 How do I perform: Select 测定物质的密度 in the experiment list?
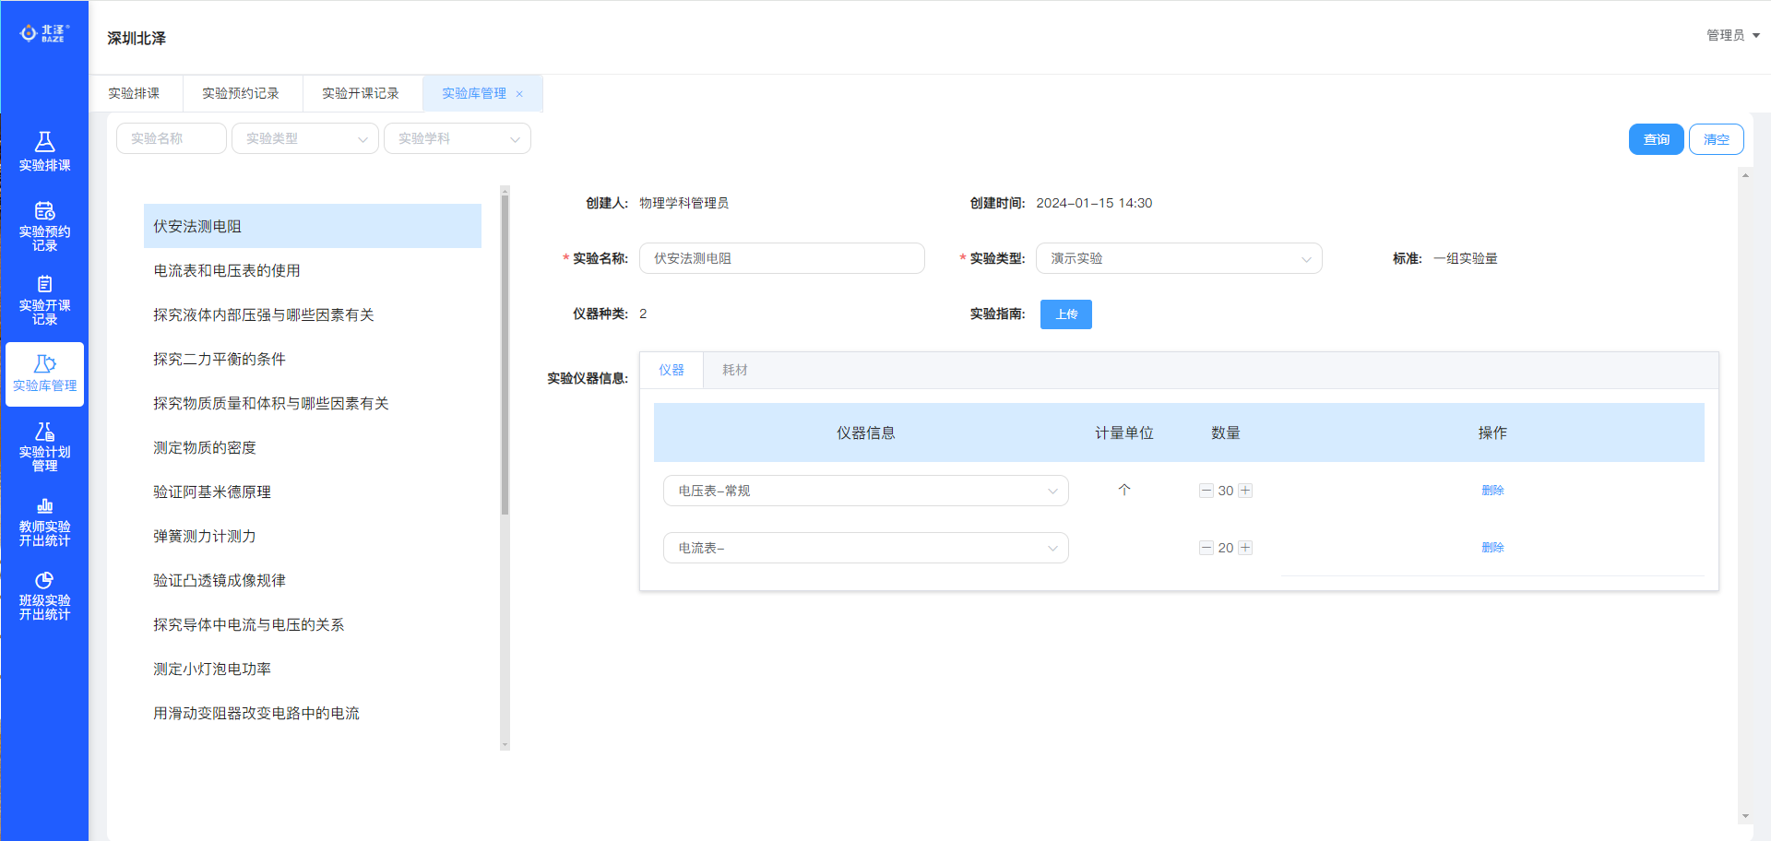(205, 447)
